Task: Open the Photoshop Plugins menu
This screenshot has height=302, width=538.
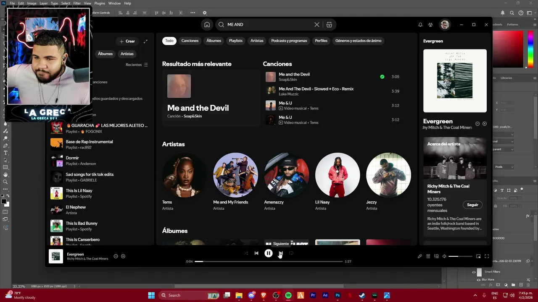Action: (x=100, y=3)
